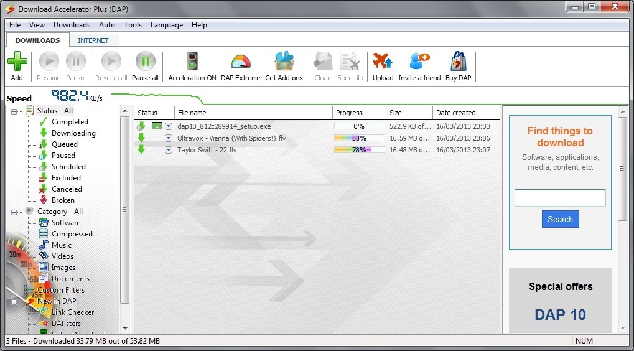The image size is (634, 351).
Task: Open the Help menu
Action: pos(199,25)
